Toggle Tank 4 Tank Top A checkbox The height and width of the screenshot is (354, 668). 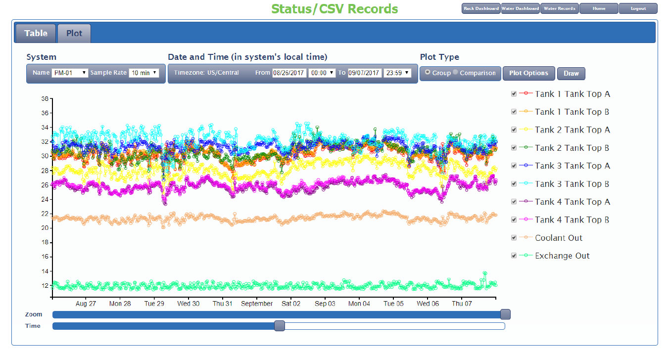click(514, 202)
